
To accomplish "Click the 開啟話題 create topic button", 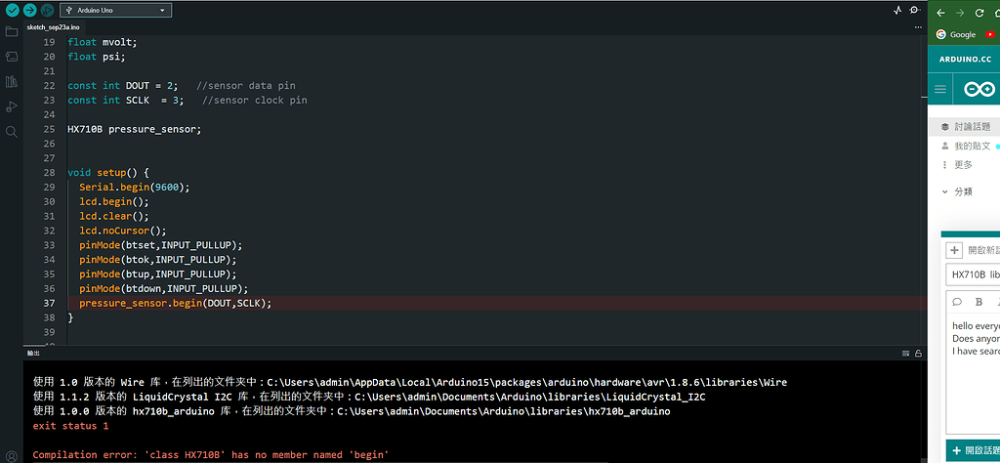I will pyautogui.click(x=973, y=449).
